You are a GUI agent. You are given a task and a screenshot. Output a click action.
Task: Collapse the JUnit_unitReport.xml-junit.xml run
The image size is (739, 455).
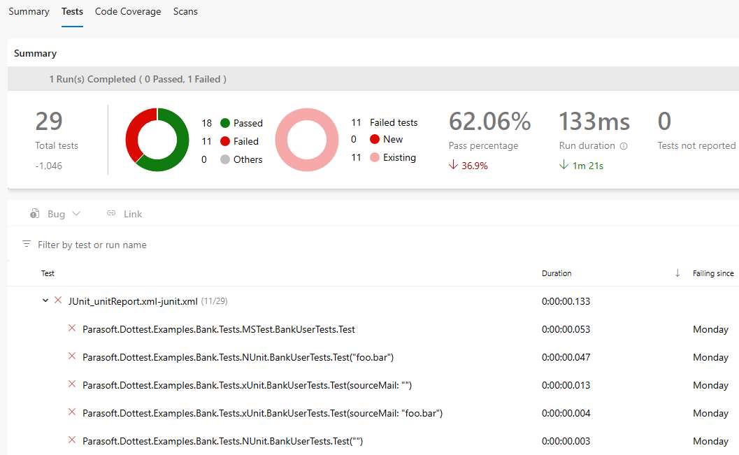click(x=45, y=301)
